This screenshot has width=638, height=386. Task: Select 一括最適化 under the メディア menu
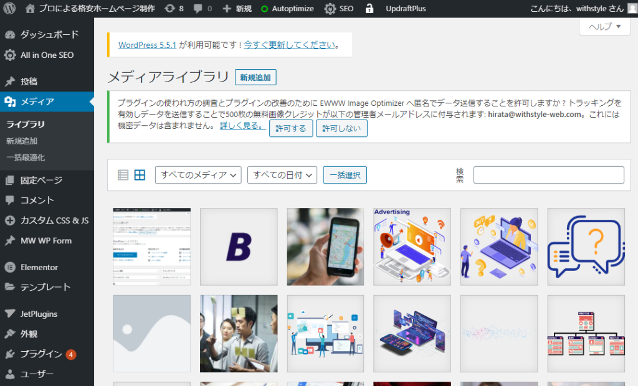click(26, 158)
